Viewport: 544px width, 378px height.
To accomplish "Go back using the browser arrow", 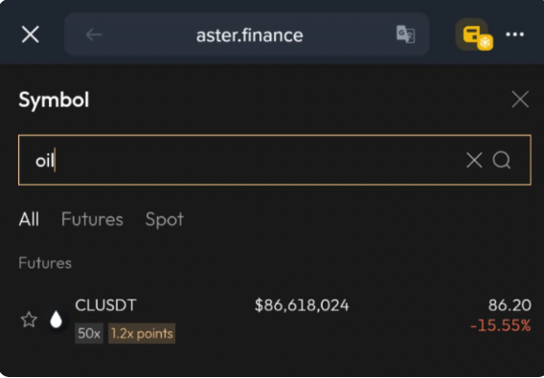I will coord(94,34).
